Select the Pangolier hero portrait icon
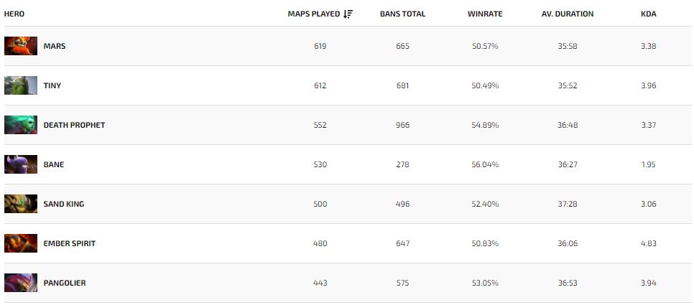Image resolution: width=694 pixels, height=305 pixels. tap(21, 283)
